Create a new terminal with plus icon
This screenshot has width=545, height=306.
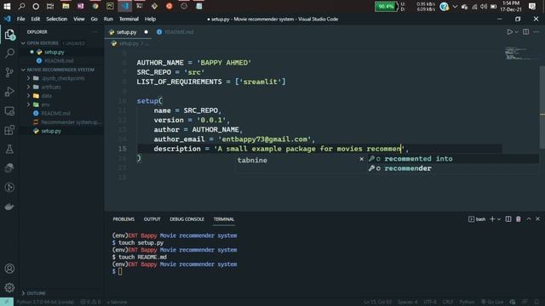click(492, 219)
